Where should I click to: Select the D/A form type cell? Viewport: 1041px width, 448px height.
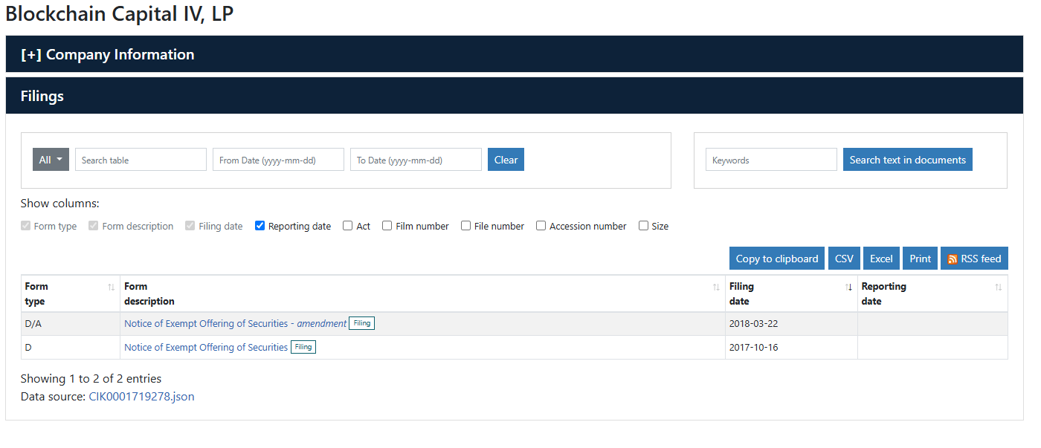tap(71, 324)
